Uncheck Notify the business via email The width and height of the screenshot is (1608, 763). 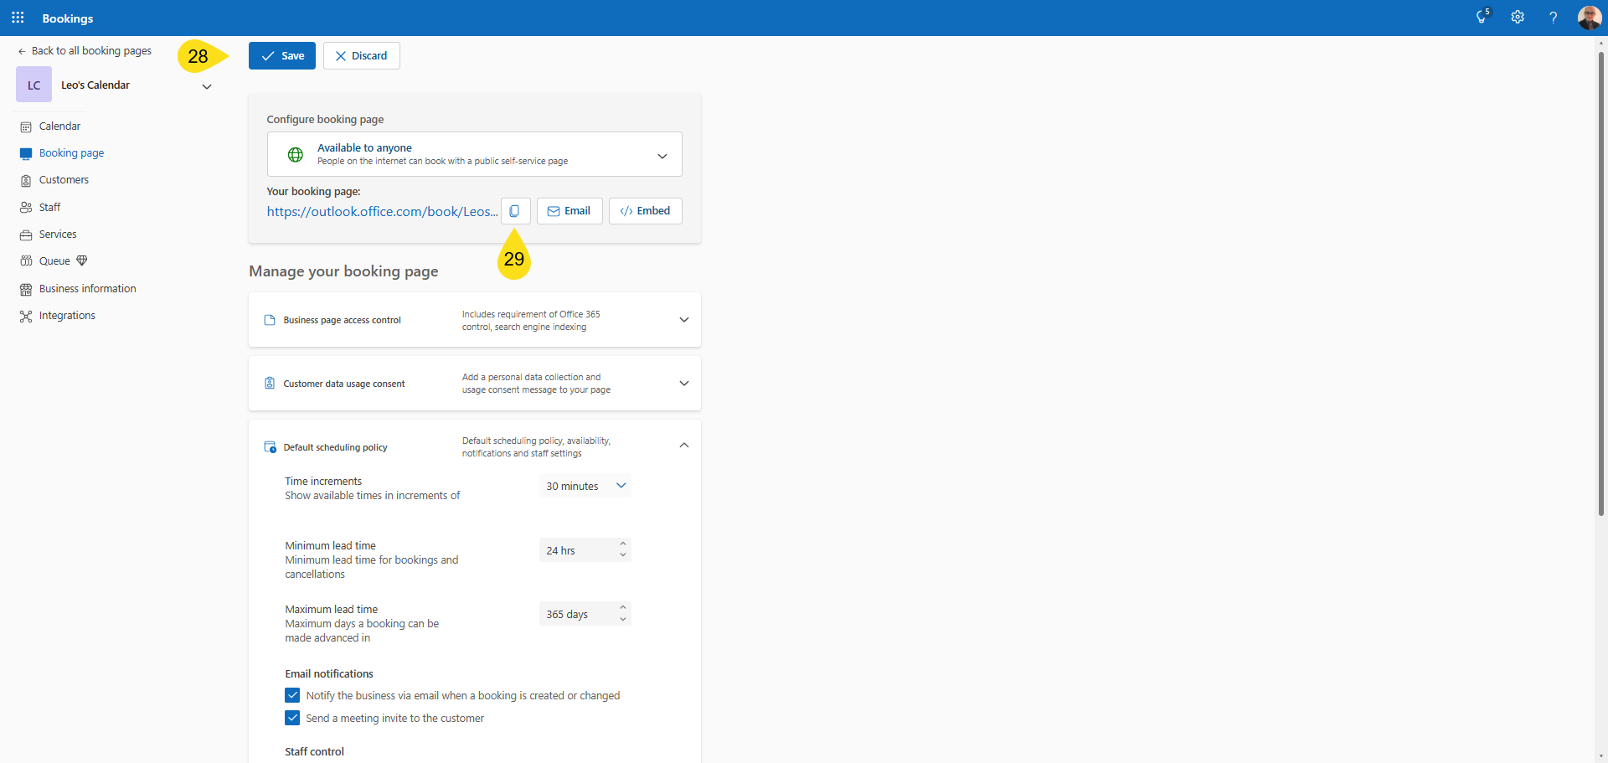pyautogui.click(x=292, y=695)
